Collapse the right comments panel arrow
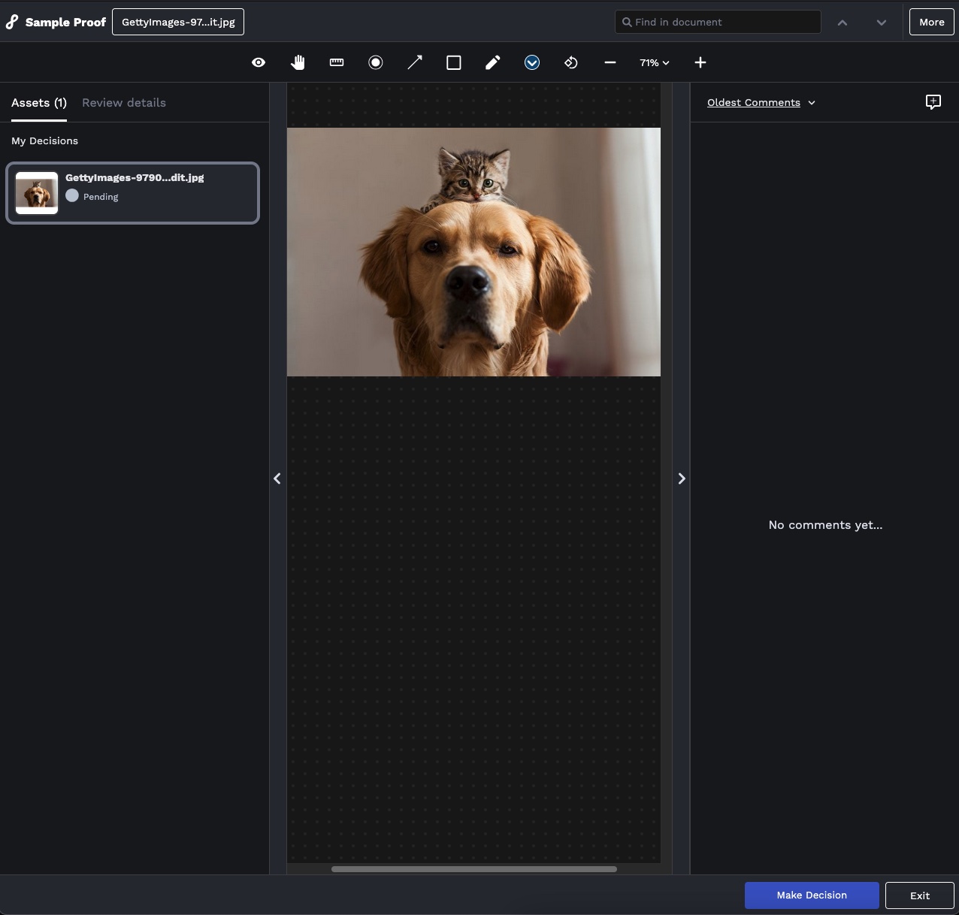 682,479
